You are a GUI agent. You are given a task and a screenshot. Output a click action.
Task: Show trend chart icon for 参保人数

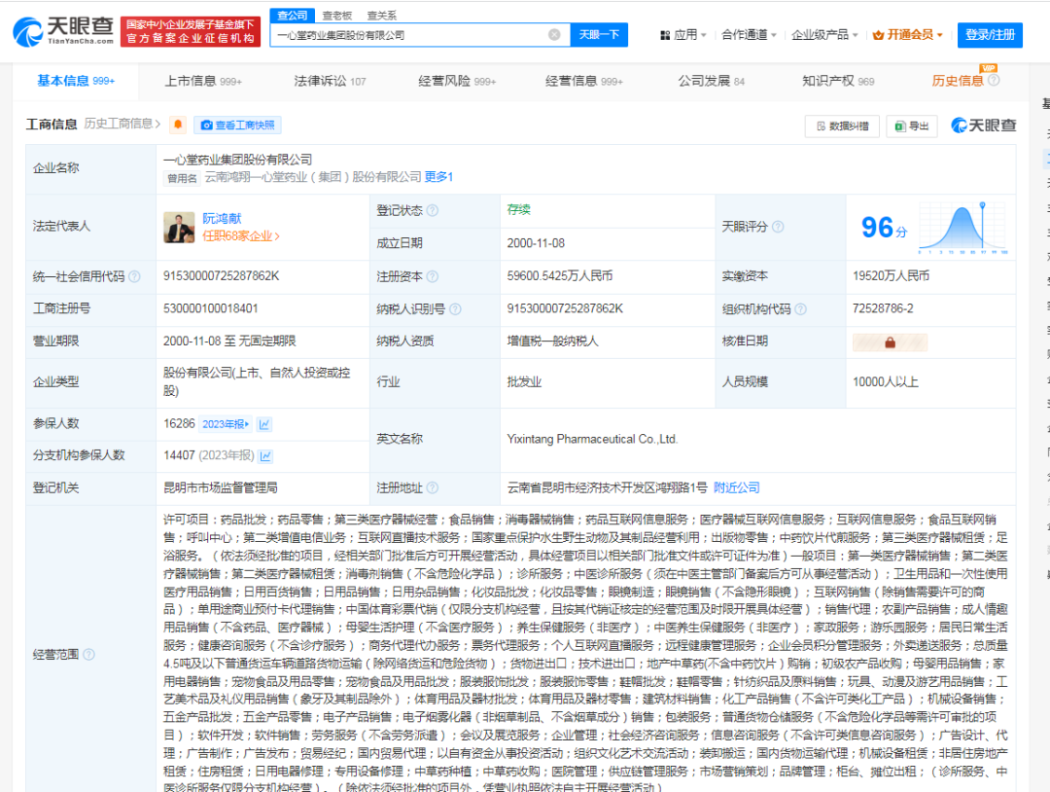(x=264, y=424)
